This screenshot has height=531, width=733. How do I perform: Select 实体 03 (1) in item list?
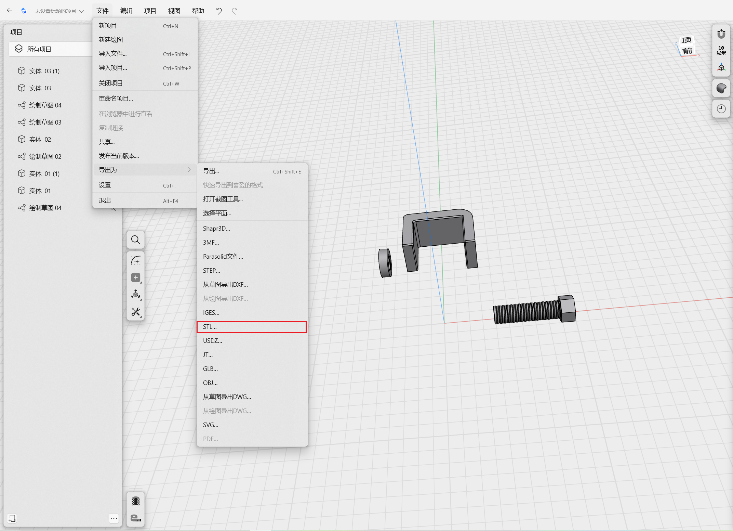tap(44, 71)
